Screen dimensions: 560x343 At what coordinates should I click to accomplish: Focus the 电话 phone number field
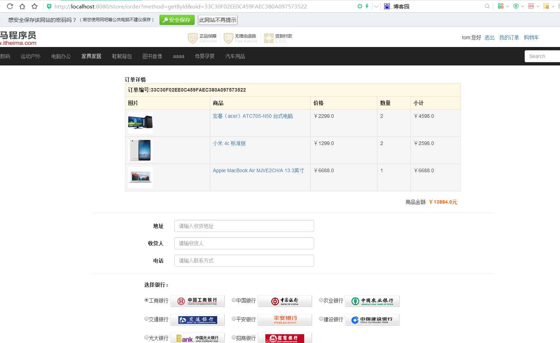tap(244, 261)
